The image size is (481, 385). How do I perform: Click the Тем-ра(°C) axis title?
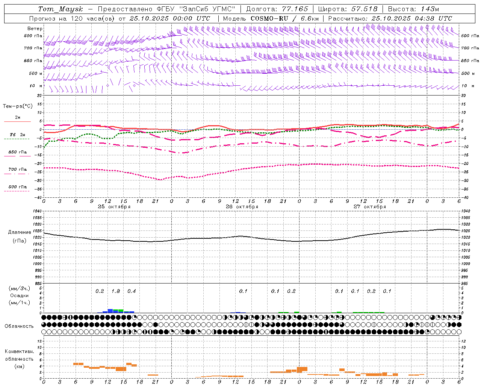click(x=18, y=106)
